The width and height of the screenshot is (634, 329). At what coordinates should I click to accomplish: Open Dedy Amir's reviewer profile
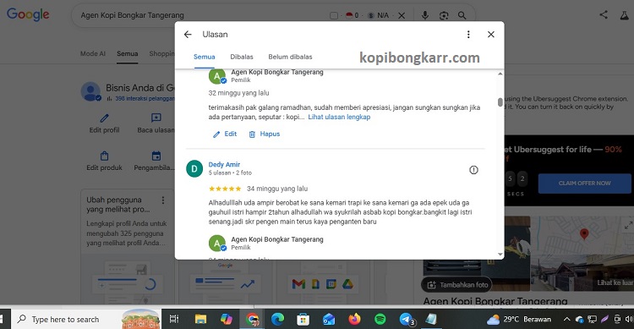coord(224,164)
